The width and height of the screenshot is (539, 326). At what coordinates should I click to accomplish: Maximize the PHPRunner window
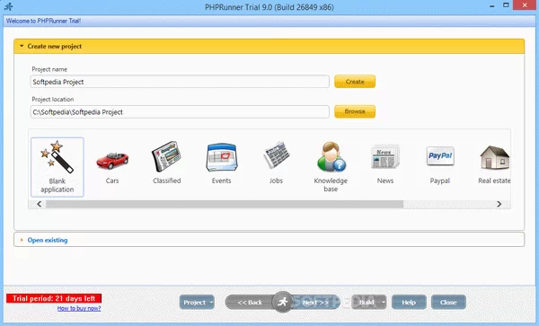[x=506, y=5]
